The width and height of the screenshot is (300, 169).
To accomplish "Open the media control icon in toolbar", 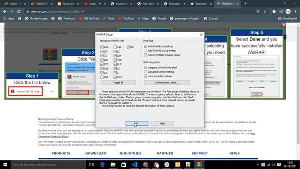I will click(x=281, y=11).
